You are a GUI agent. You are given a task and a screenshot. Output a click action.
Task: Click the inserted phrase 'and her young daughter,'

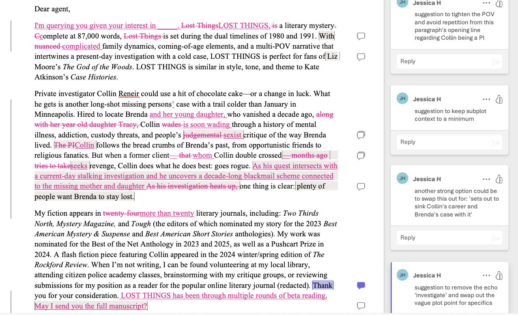(x=187, y=114)
